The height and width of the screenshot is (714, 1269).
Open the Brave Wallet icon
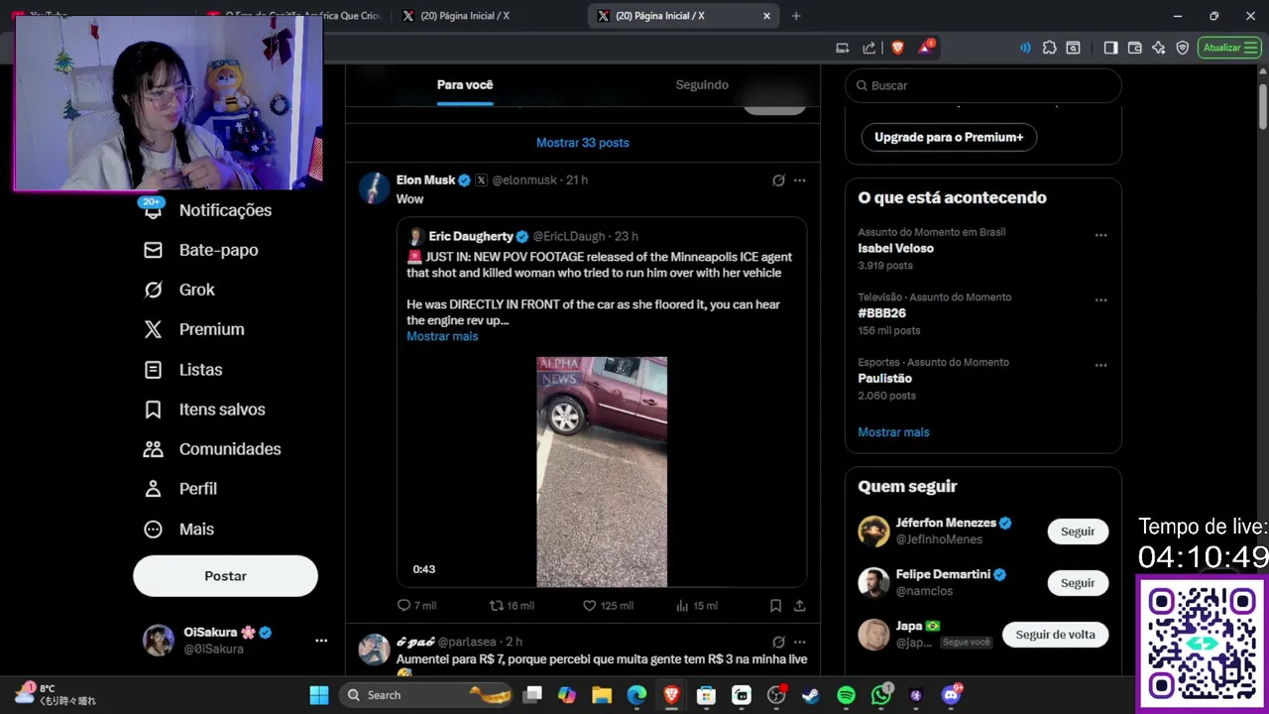1135,48
